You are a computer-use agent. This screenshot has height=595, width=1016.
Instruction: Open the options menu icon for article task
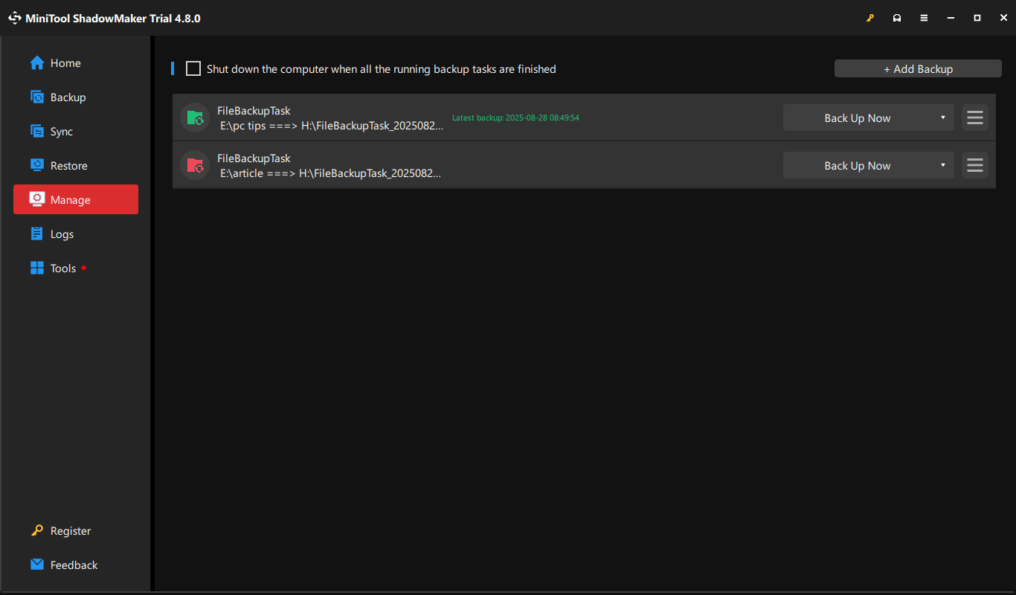[975, 165]
